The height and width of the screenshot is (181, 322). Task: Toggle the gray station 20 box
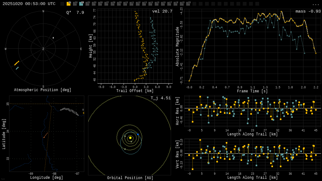click(188, 4)
